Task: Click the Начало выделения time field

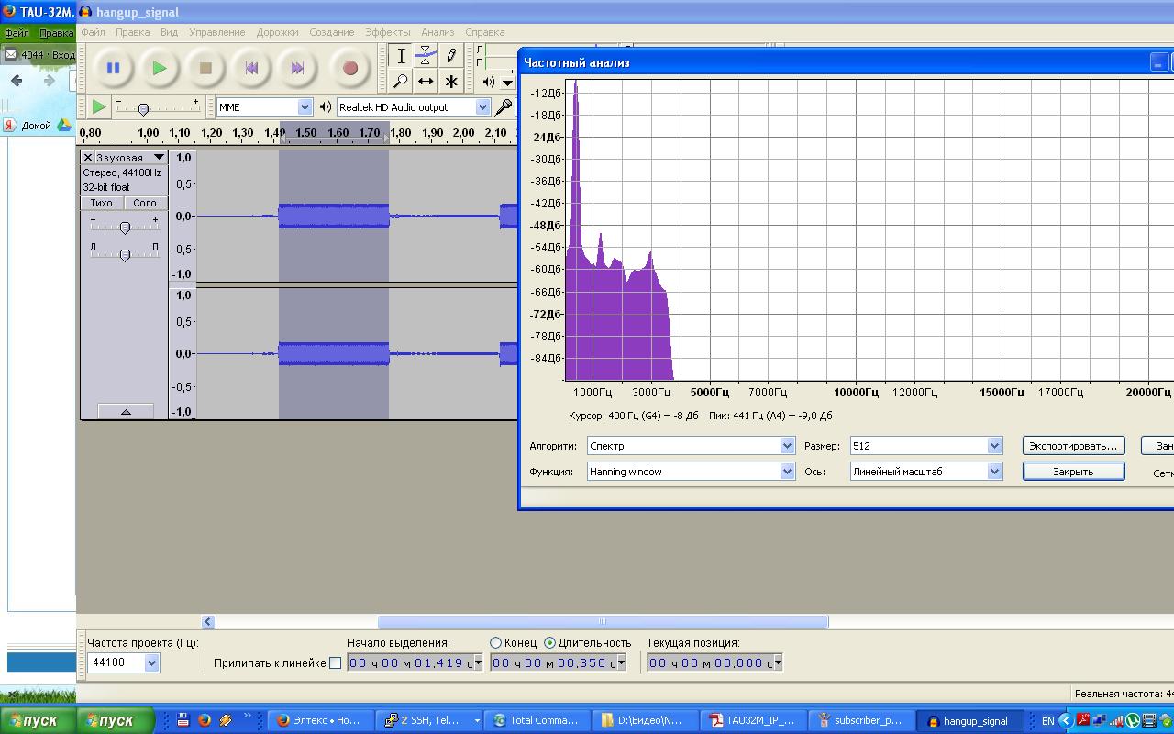Action: pos(415,662)
